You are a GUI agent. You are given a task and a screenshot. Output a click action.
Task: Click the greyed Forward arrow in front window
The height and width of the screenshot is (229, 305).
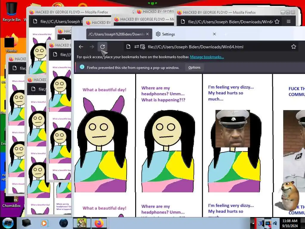pos(92,47)
